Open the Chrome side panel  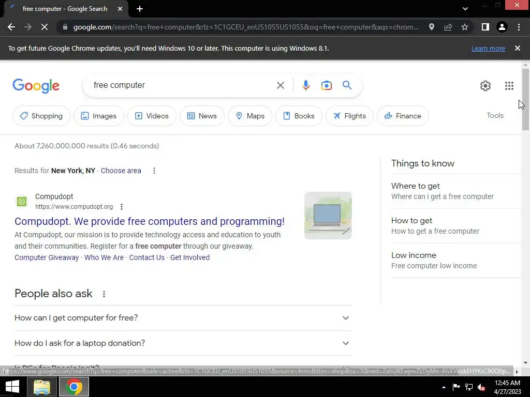[x=485, y=27]
